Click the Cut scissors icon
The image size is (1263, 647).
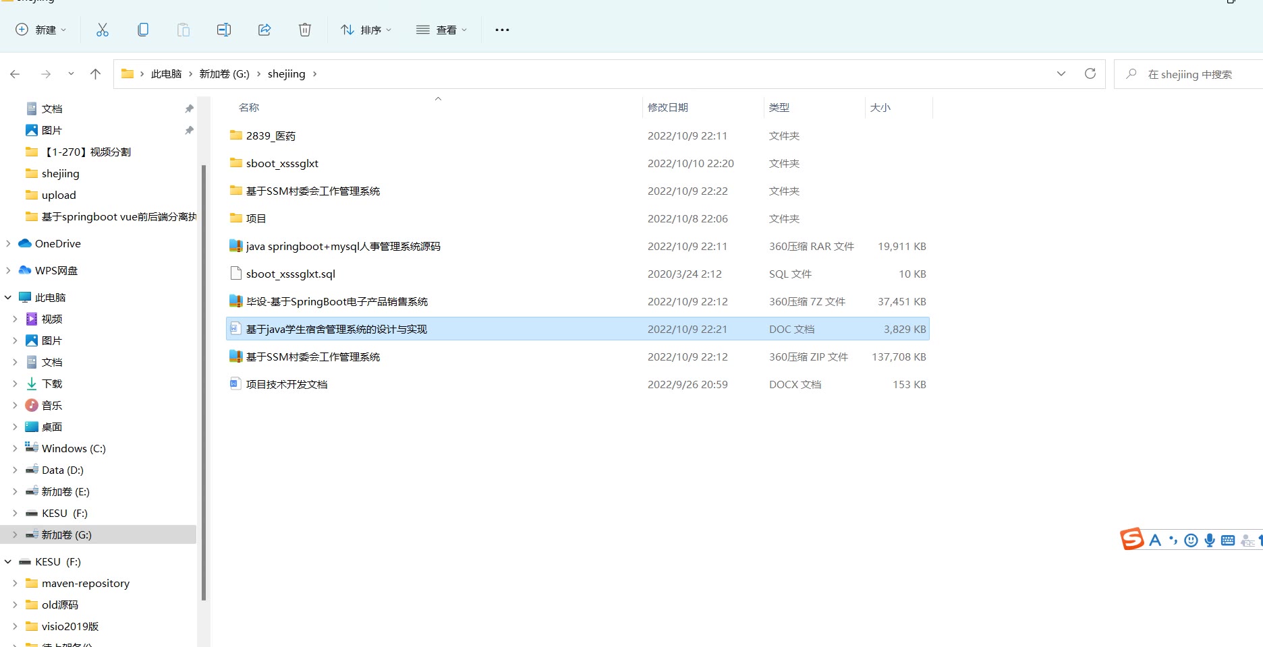point(103,30)
